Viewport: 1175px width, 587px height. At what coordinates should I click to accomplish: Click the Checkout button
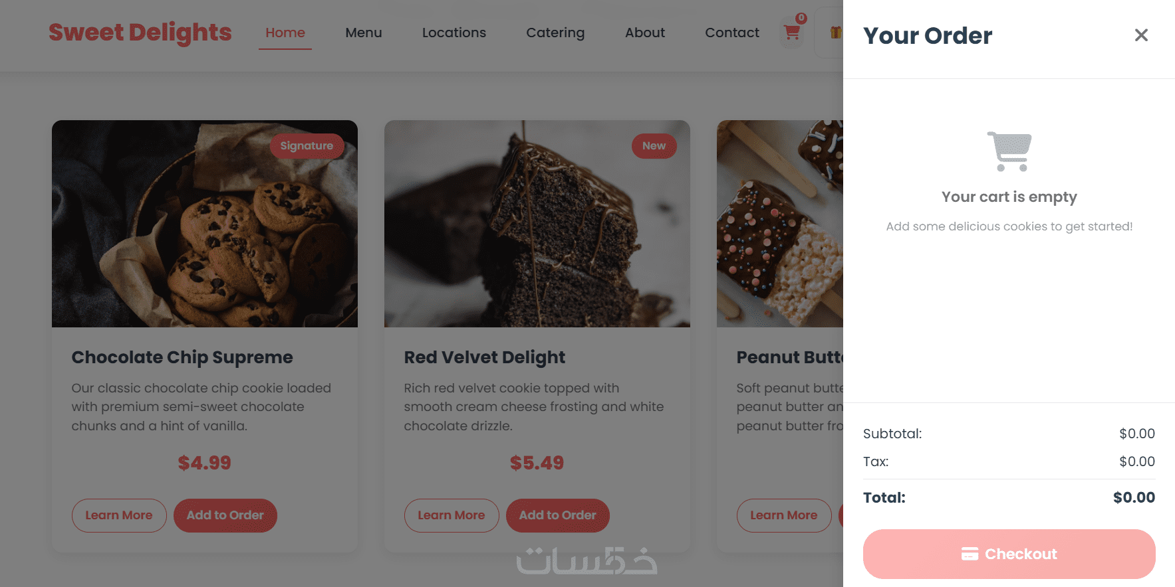point(1009,554)
